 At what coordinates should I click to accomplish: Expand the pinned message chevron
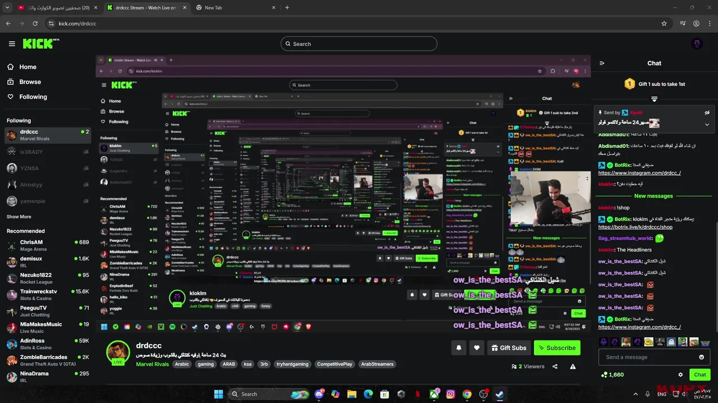pos(707,124)
